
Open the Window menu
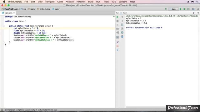point(123,2)
